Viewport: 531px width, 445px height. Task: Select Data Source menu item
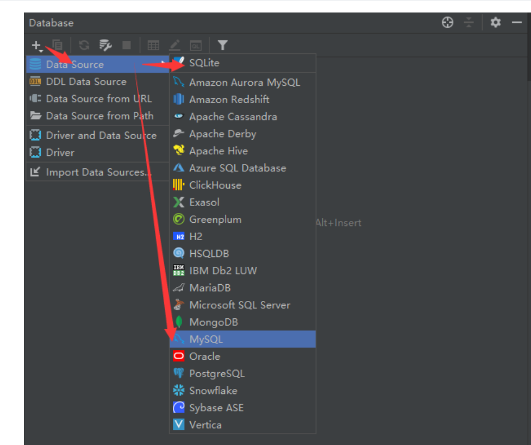click(97, 64)
